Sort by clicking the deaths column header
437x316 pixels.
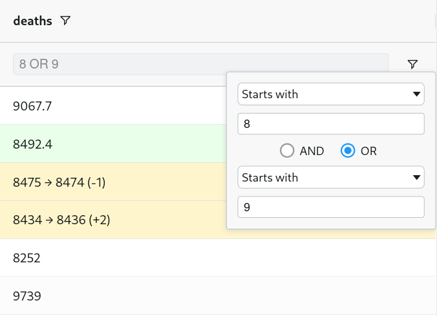33,21
